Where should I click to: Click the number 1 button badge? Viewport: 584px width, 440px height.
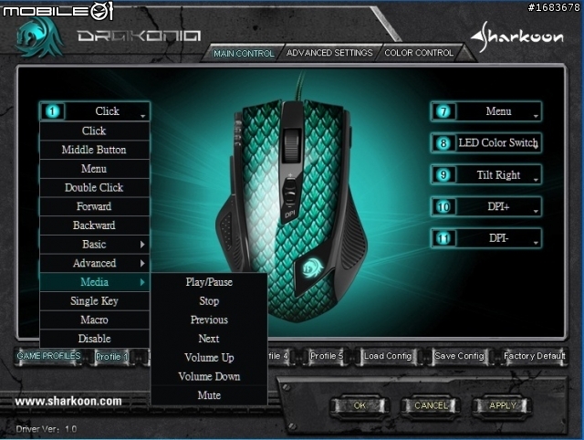[53, 111]
